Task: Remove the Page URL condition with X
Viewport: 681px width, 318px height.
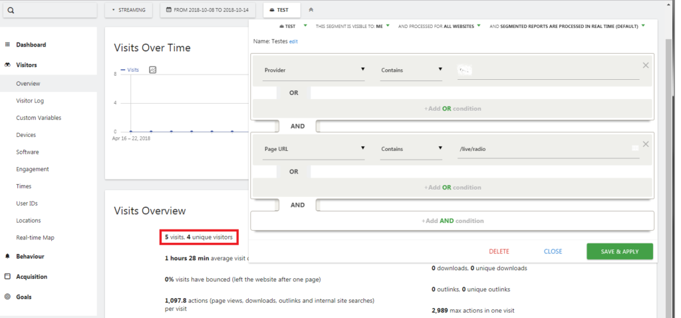Action: (645, 144)
